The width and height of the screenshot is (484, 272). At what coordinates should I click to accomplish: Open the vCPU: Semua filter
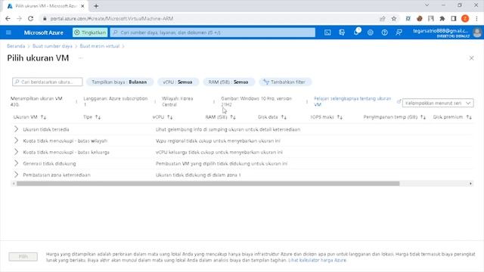pyautogui.click(x=178, y=82)
